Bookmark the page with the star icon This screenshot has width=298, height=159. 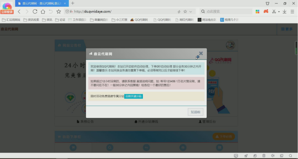tap(185, 11)
